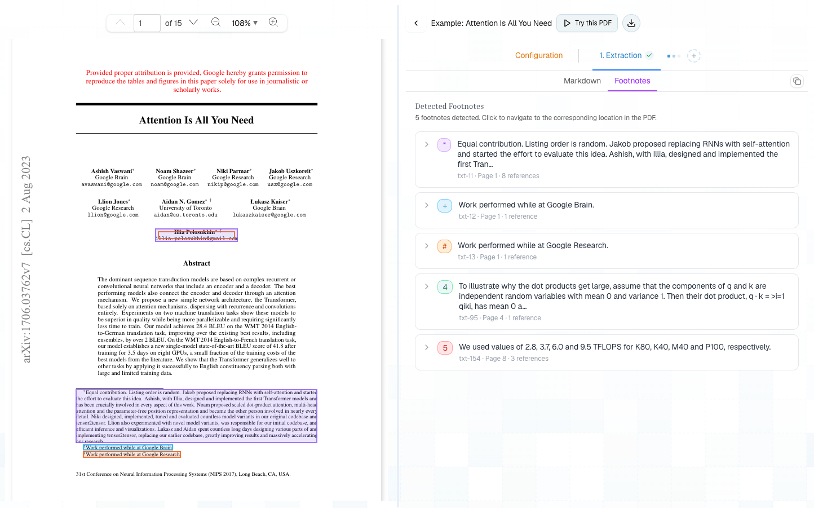Expand the Equal contribution footnote

427,144
